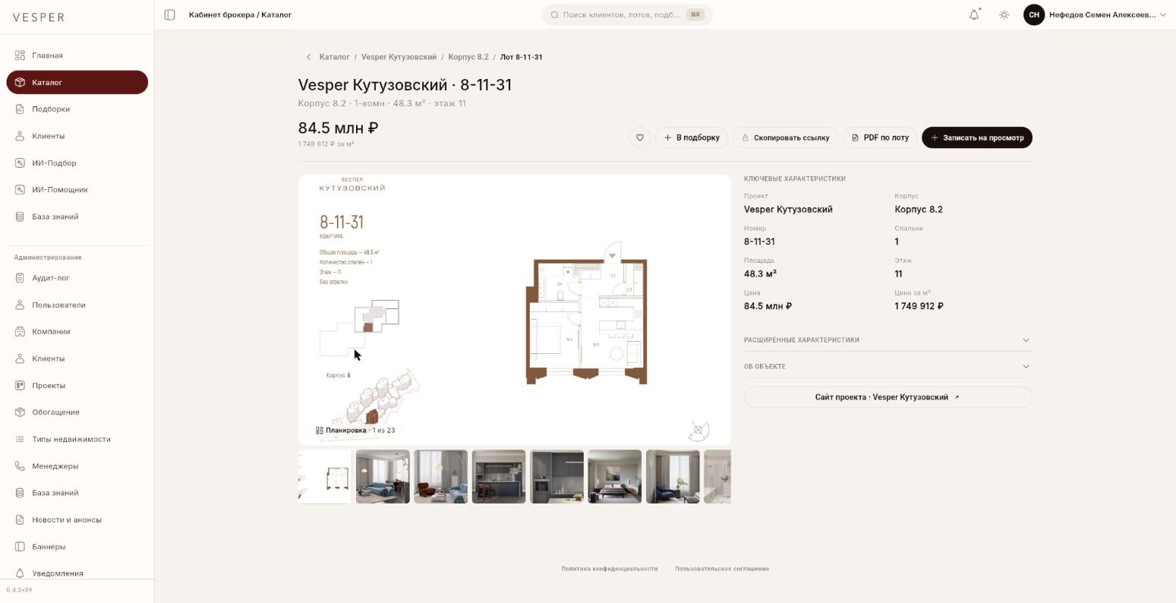The height and width of the screenshot is (603, 1176).
Task: Click the Баннеры sidebar icon
Action: point(20,547)
